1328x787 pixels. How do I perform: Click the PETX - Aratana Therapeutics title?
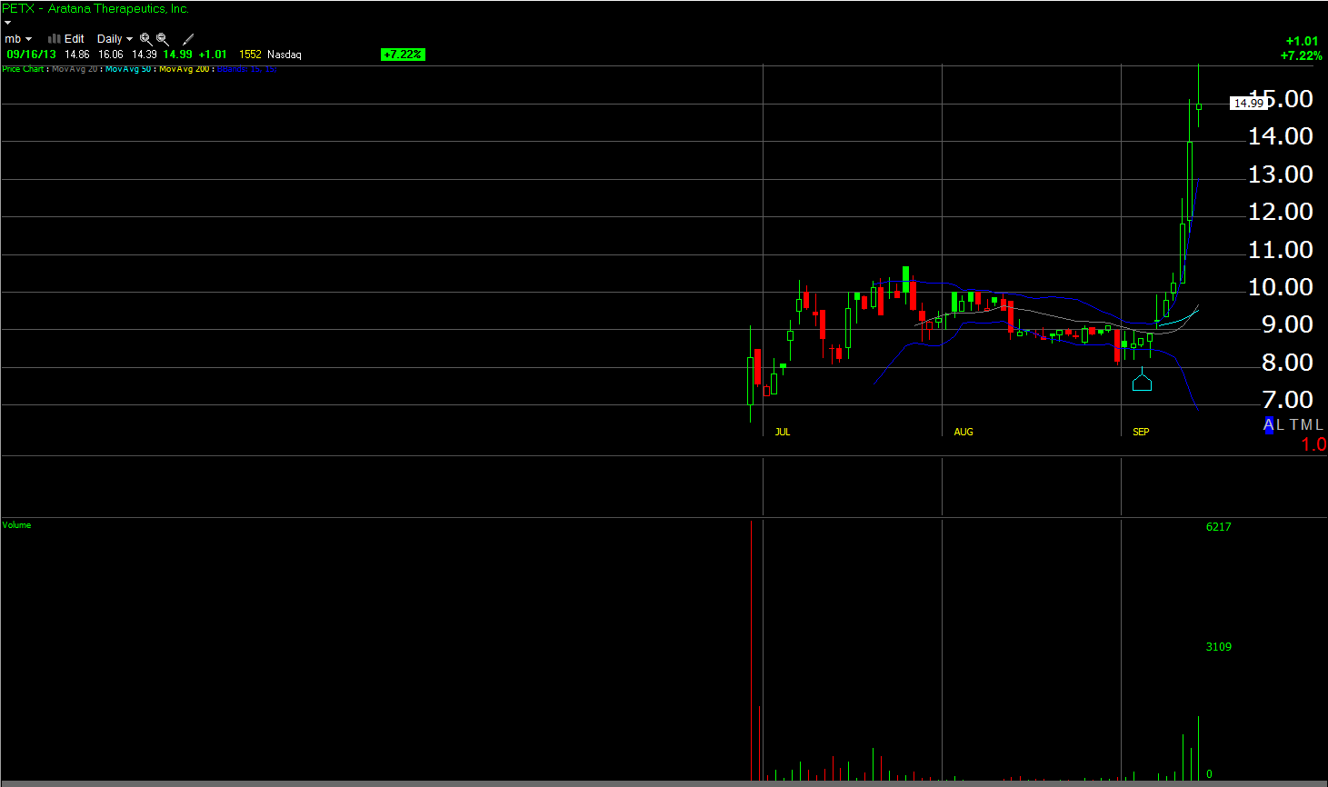click(95, 9)
